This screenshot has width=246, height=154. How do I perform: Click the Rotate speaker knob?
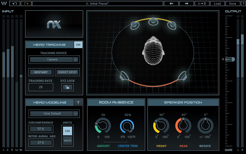pyautogui.click(x=205, y=126)
